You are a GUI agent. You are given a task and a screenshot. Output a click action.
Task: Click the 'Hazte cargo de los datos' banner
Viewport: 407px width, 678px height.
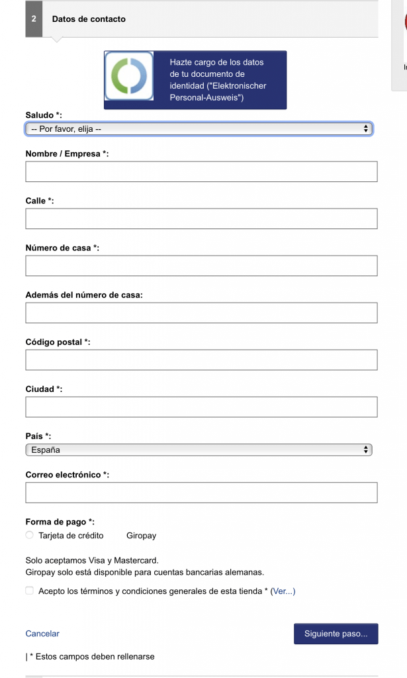click(217, 80)
